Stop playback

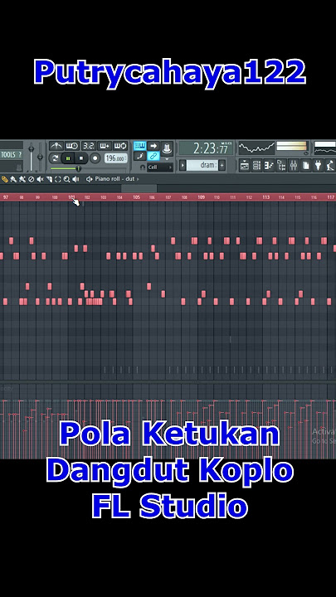tap(81, 158)
